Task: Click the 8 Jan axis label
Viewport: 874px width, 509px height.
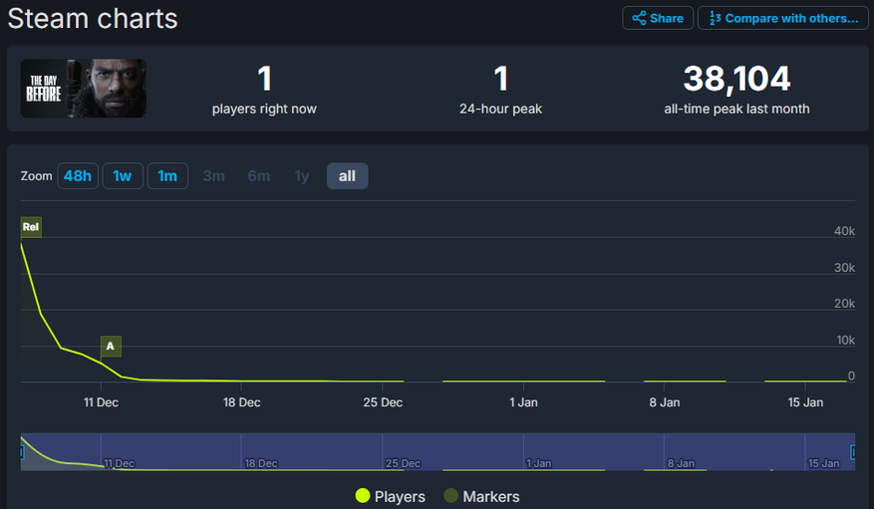Action: tap(665, 402)
